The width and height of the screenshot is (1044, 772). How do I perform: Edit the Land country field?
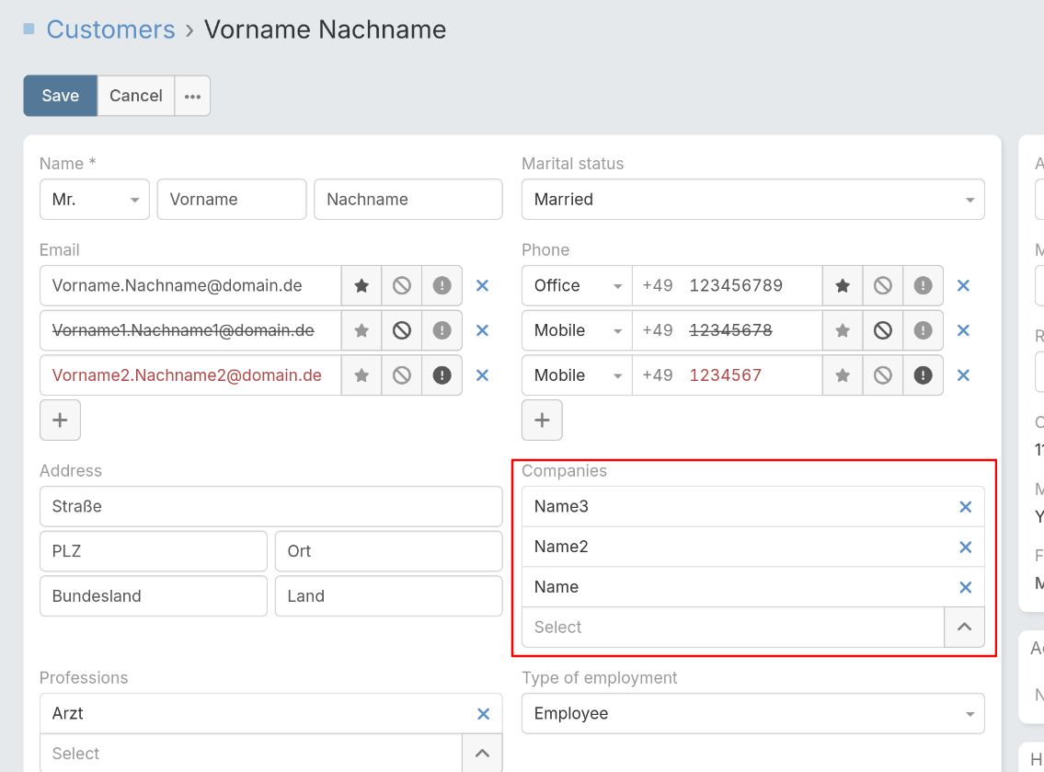[x=389, y=595]
